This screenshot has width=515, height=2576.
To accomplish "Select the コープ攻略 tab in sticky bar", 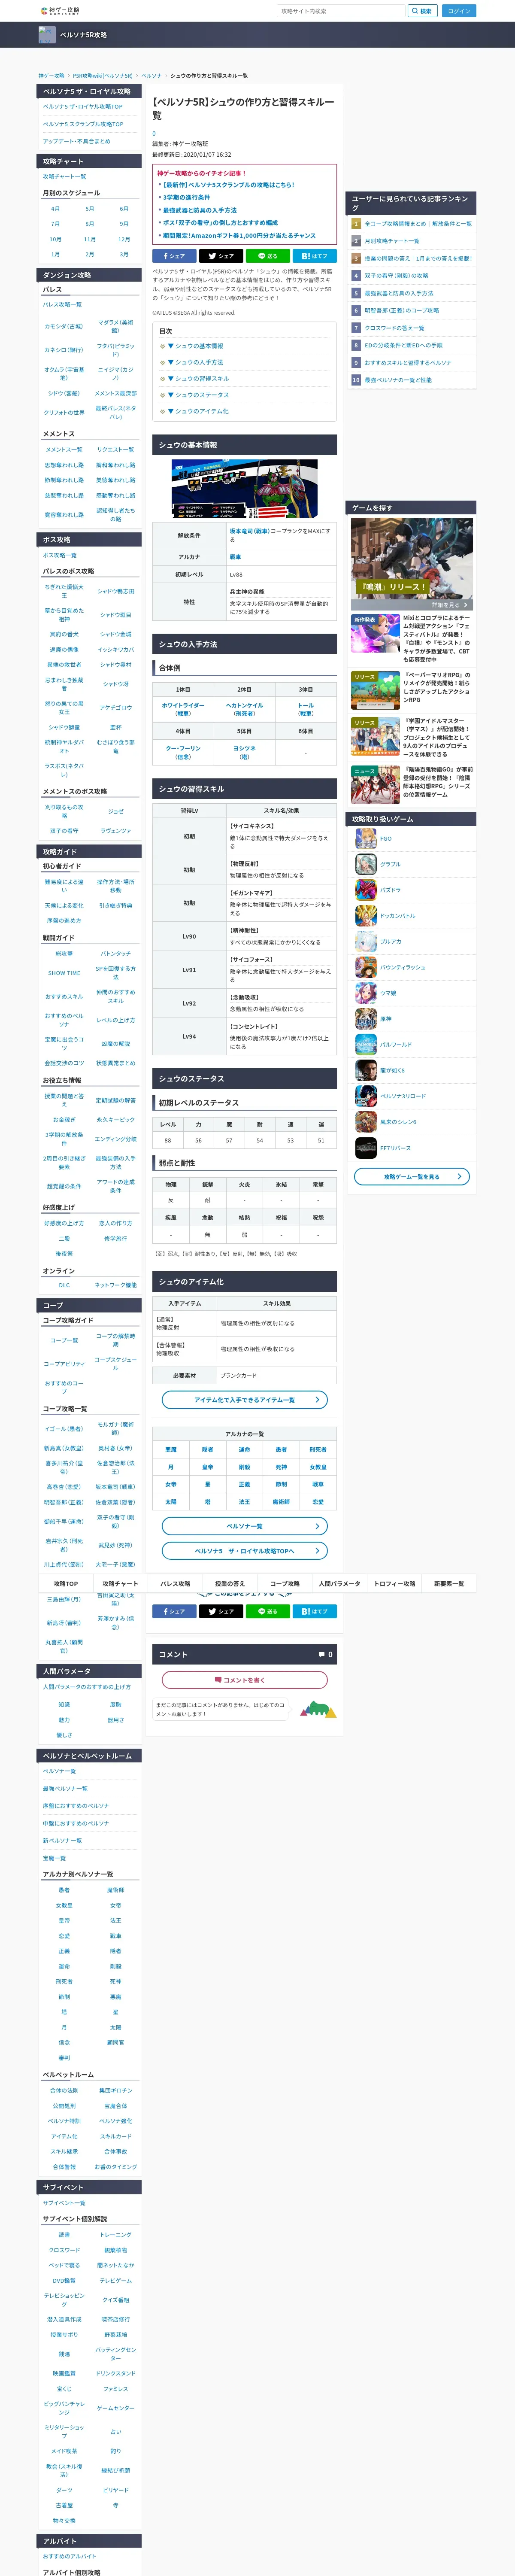I will [x=285, y=1584].
